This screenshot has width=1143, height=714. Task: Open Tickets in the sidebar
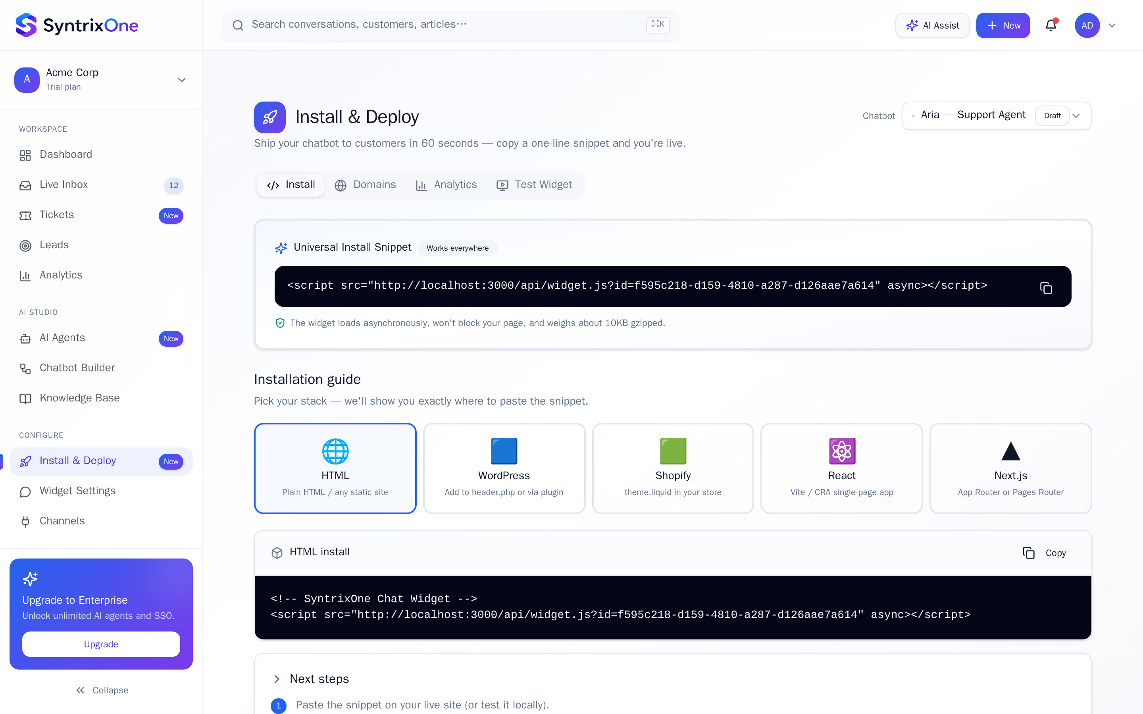(x=101, y=215)
